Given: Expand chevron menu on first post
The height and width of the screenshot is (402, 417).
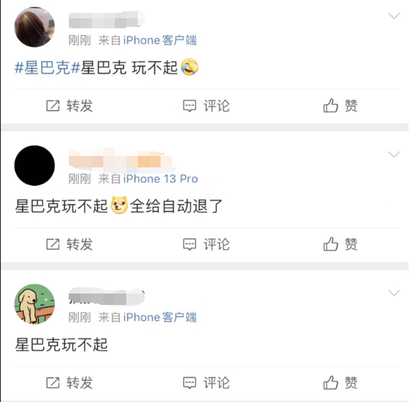Looking at the screenshot, I should click(x=394, y=16).
